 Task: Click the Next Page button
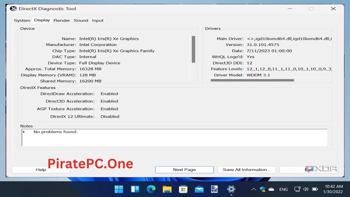[x=184, y=170]
